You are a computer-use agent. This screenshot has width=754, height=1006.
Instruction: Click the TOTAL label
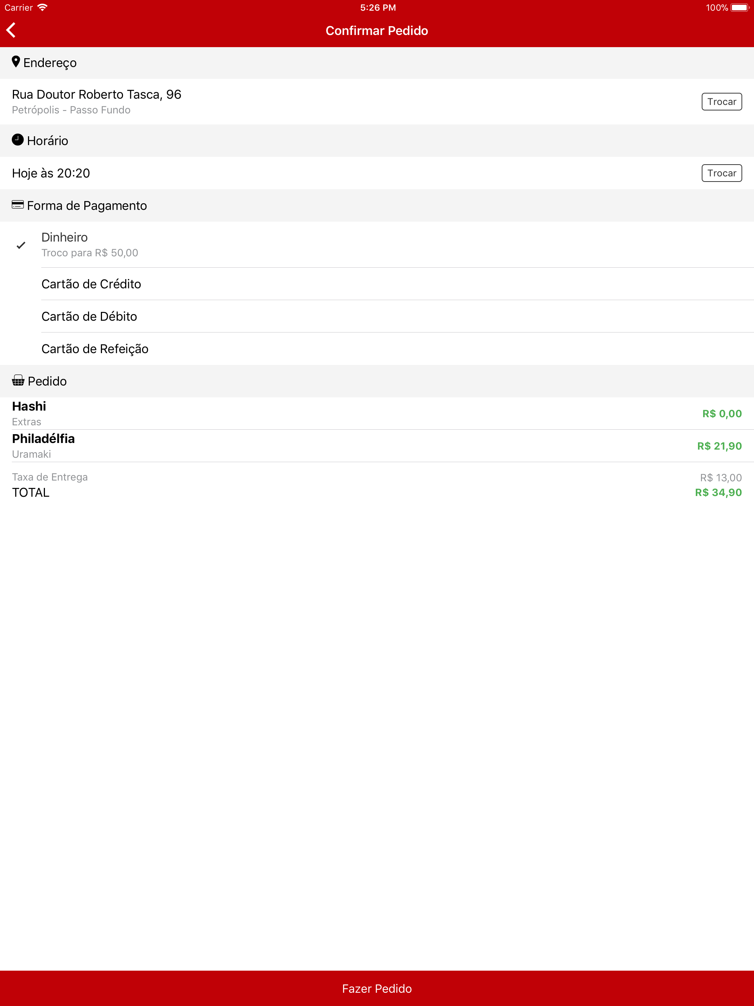31,493
